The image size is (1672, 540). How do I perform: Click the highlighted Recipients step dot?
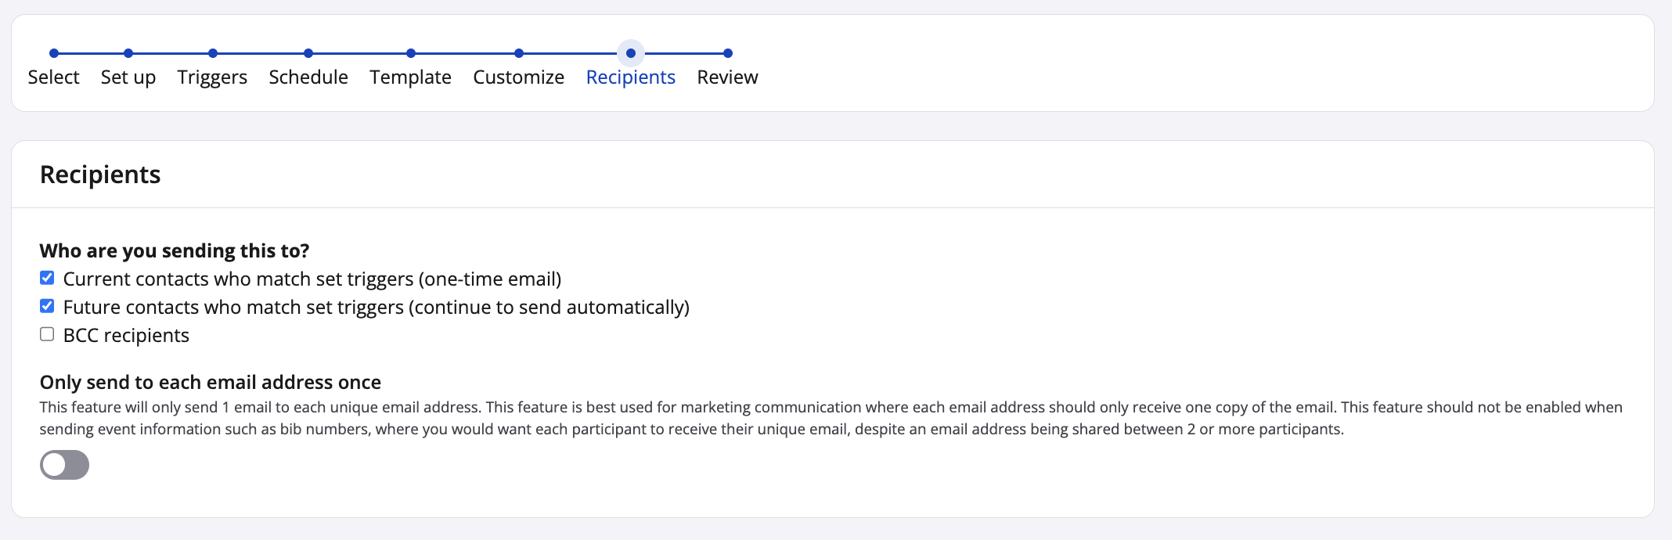(631, 53)
